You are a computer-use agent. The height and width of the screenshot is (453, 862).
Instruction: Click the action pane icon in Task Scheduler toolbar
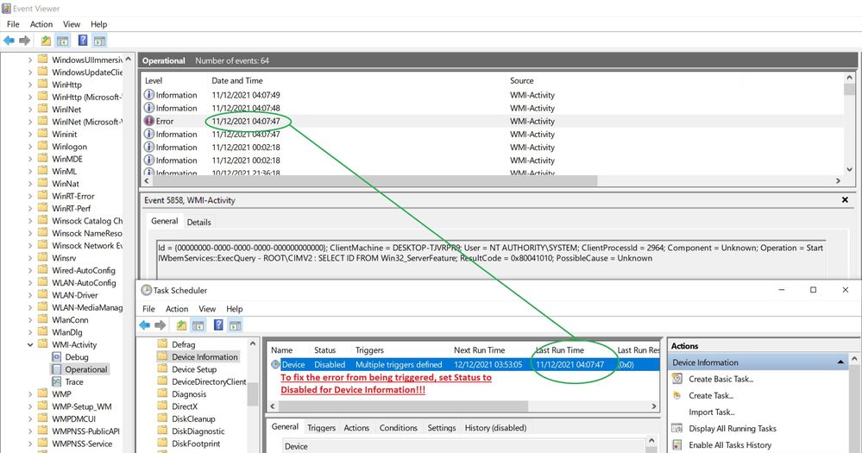236,325
